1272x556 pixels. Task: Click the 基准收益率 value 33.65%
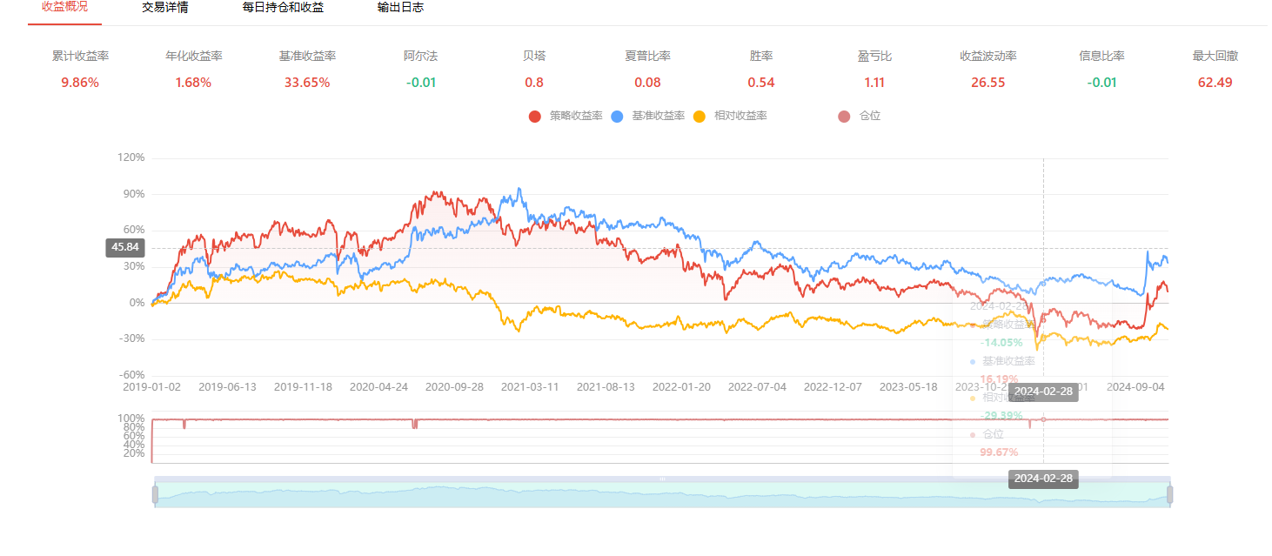(307, 83)
